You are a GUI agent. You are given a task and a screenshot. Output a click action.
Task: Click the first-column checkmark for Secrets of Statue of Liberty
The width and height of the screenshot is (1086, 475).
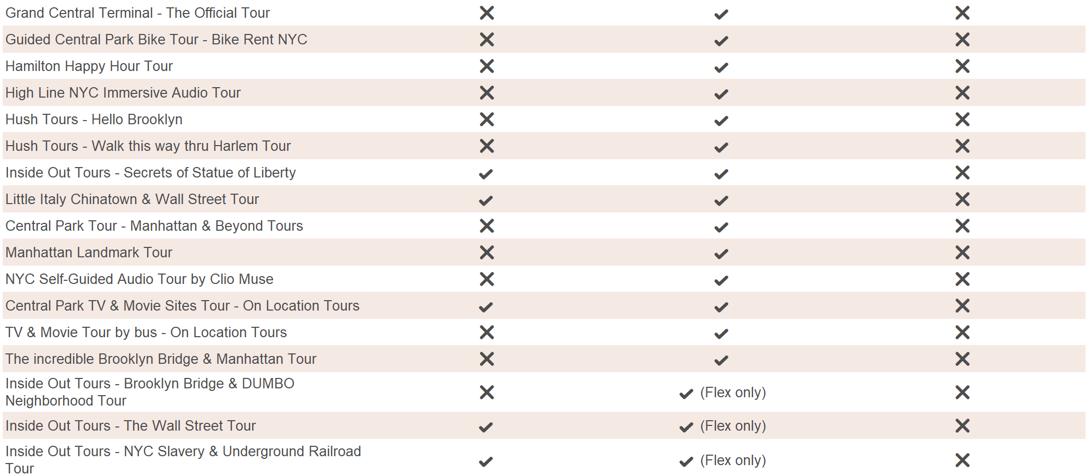486,174
